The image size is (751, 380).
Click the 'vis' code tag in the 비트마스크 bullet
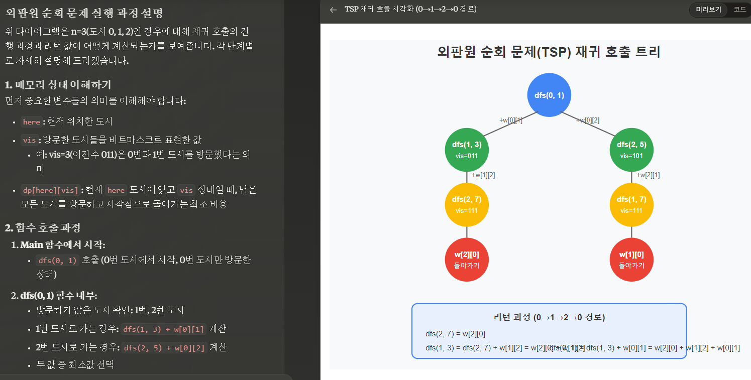pyautogui.click(x=29, y=140)
